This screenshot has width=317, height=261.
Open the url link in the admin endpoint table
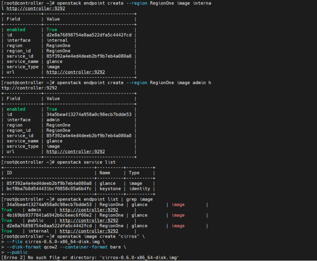pos(76,152)
